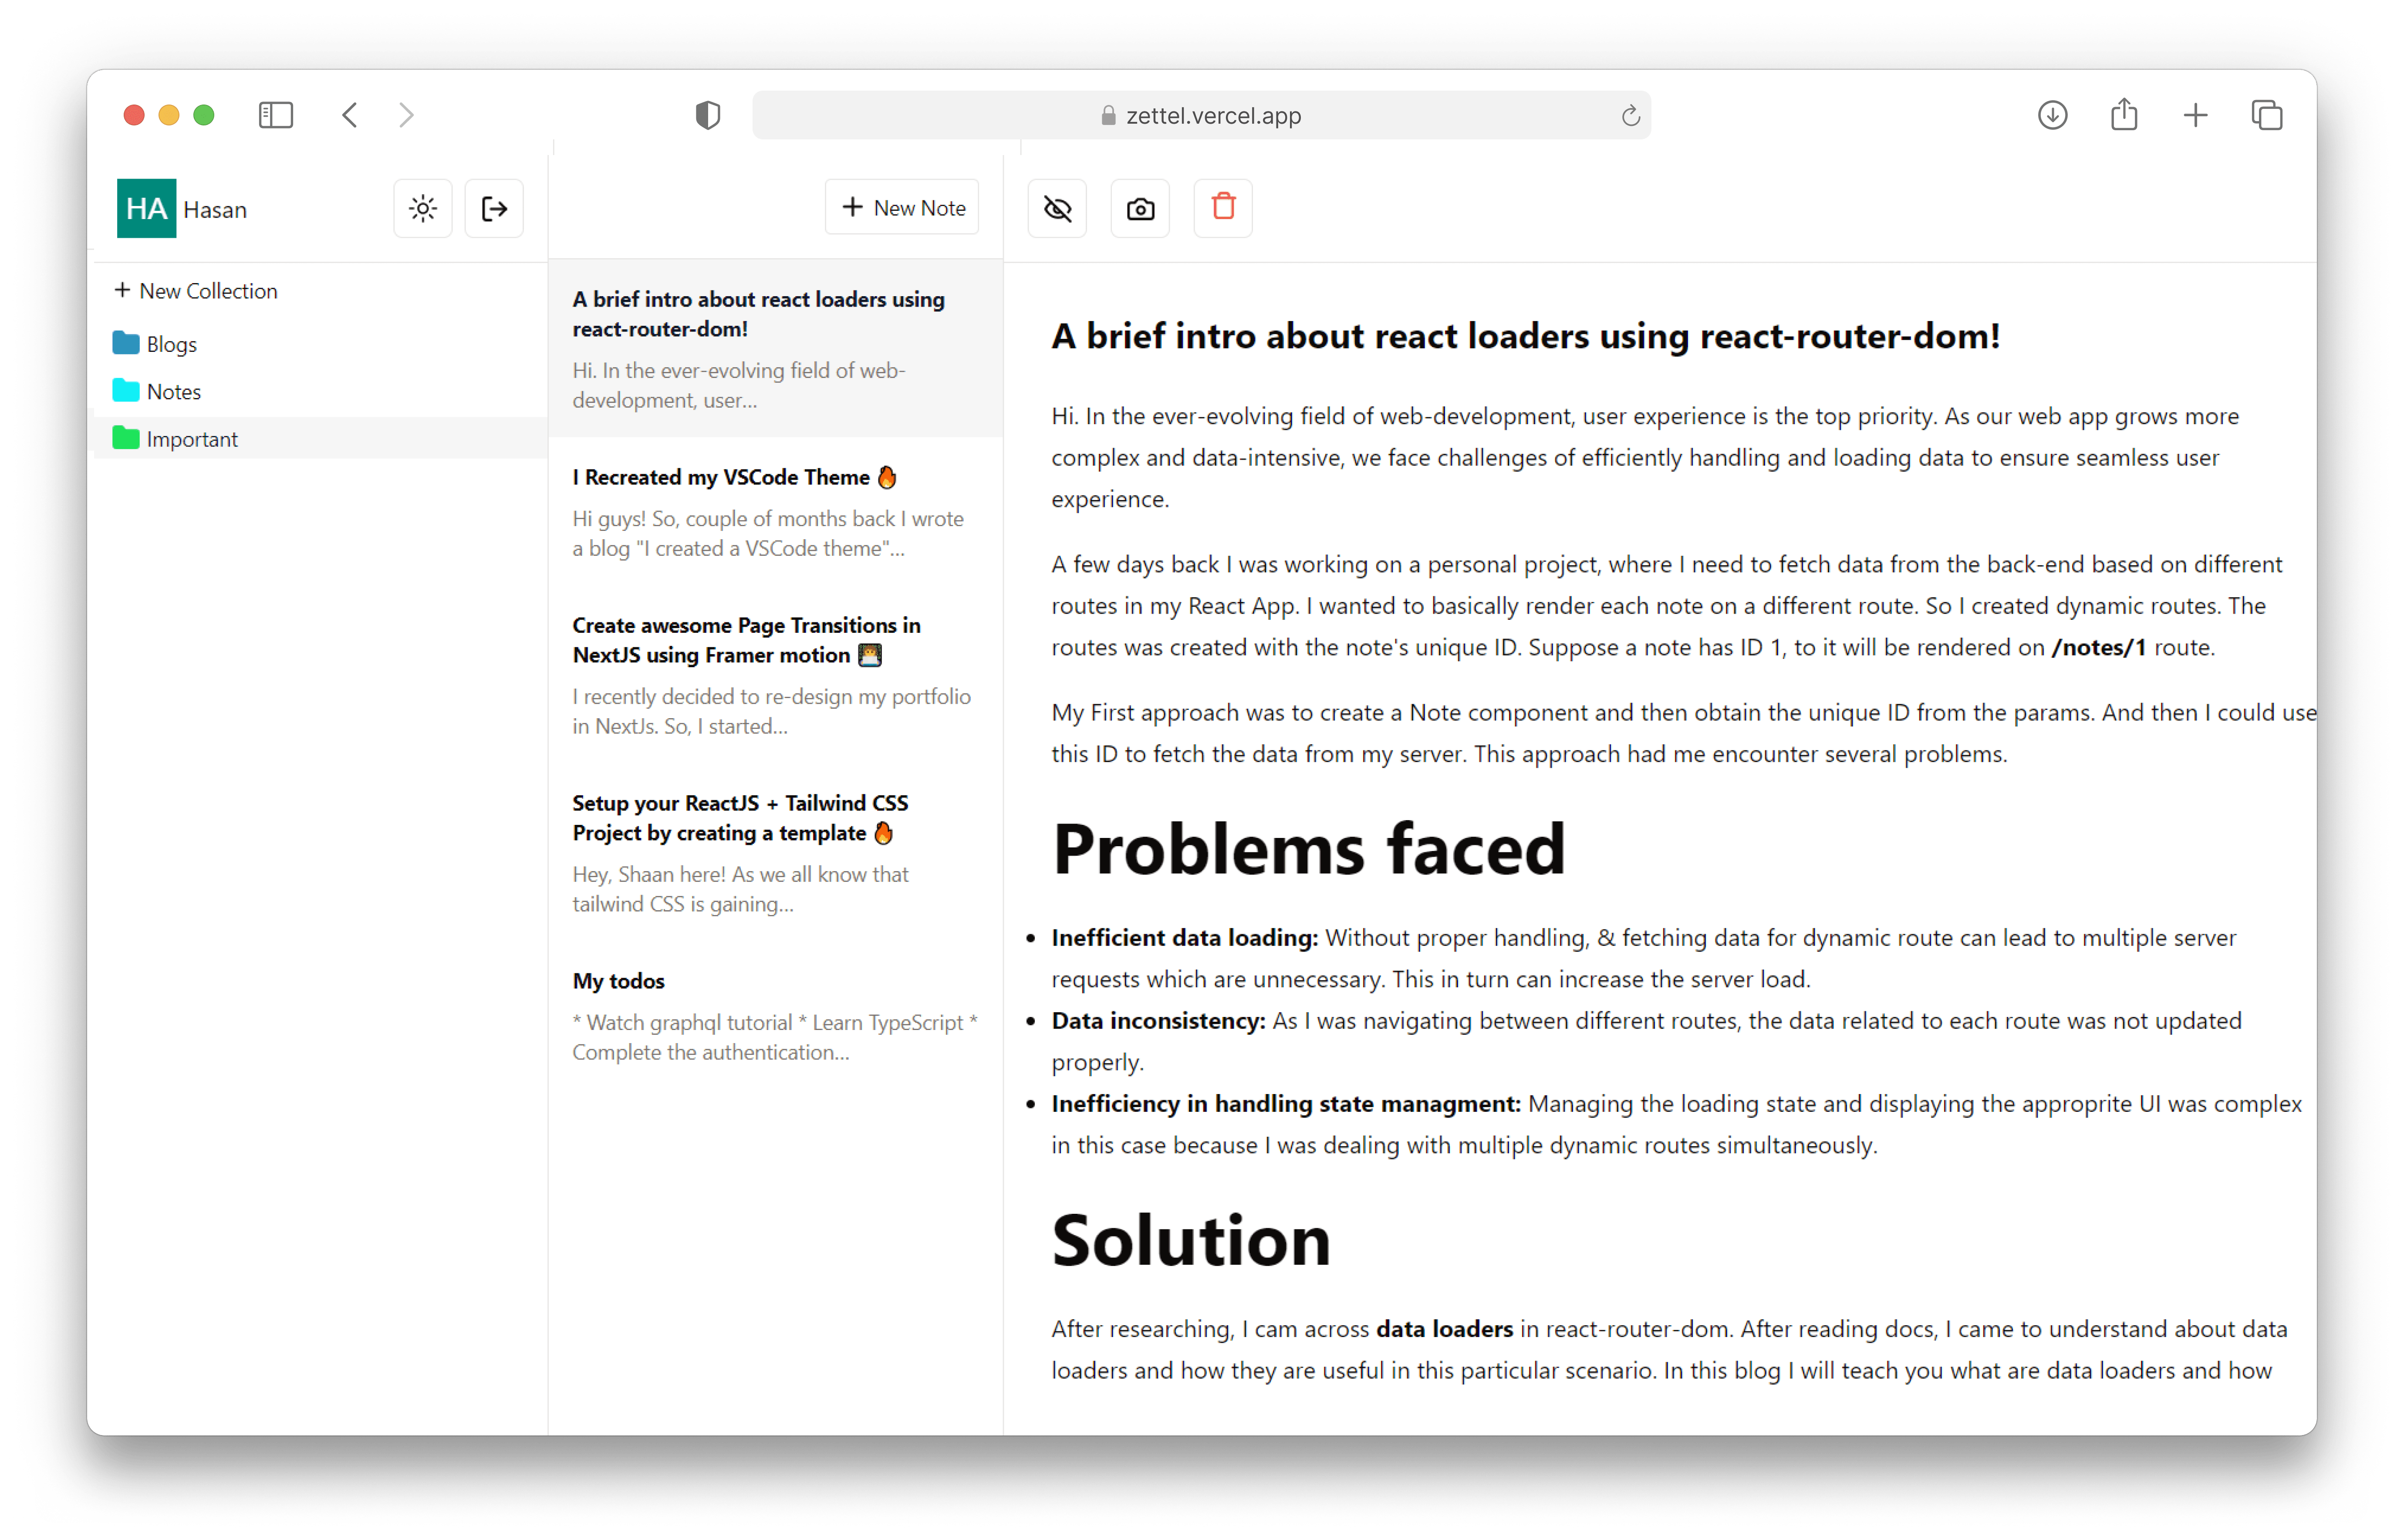2404x1540 pixels.
Task: Click the blue Blogs folder icon
Action: [126, 343]
